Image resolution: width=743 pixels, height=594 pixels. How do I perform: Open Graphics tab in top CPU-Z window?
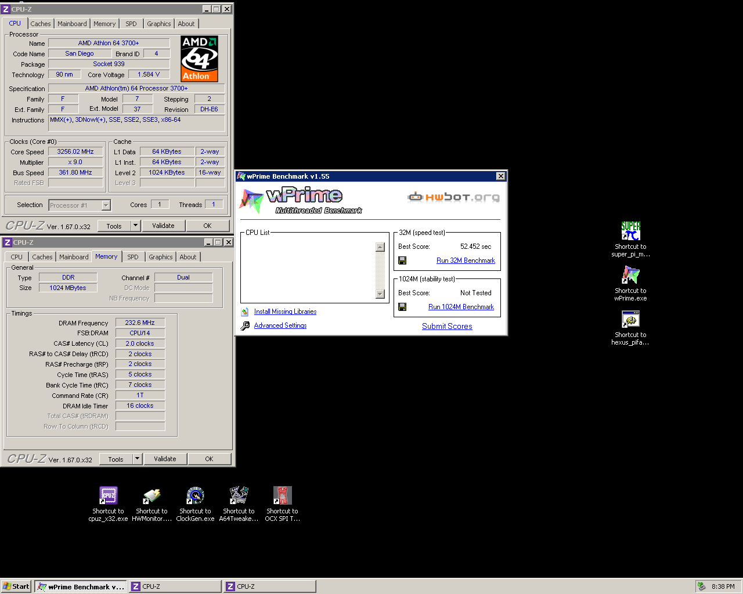(159, 24)
